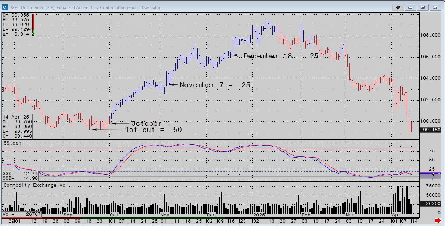Click the Dec month label on time axis
Image resolution: width=445 pixels, height=226 pixels.
pos(211,215)
